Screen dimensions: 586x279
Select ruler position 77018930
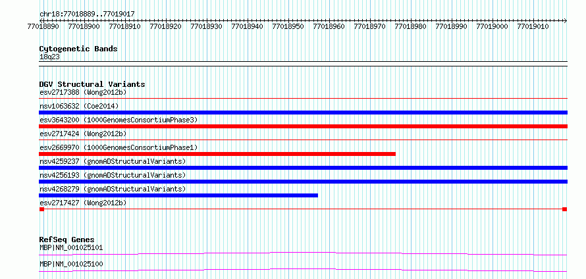point(206,26)
